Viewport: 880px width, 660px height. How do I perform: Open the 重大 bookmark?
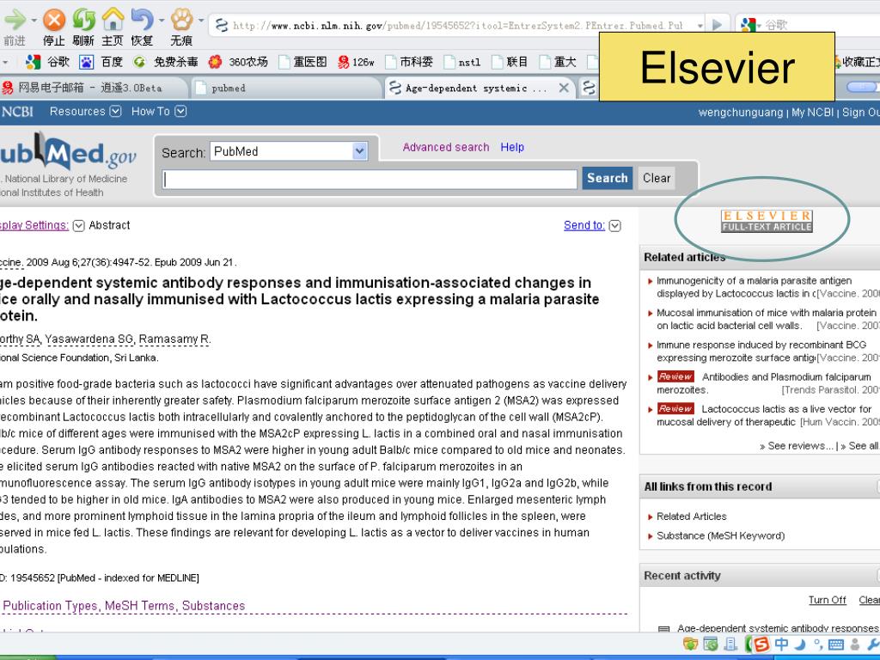(x=557, y=62)
